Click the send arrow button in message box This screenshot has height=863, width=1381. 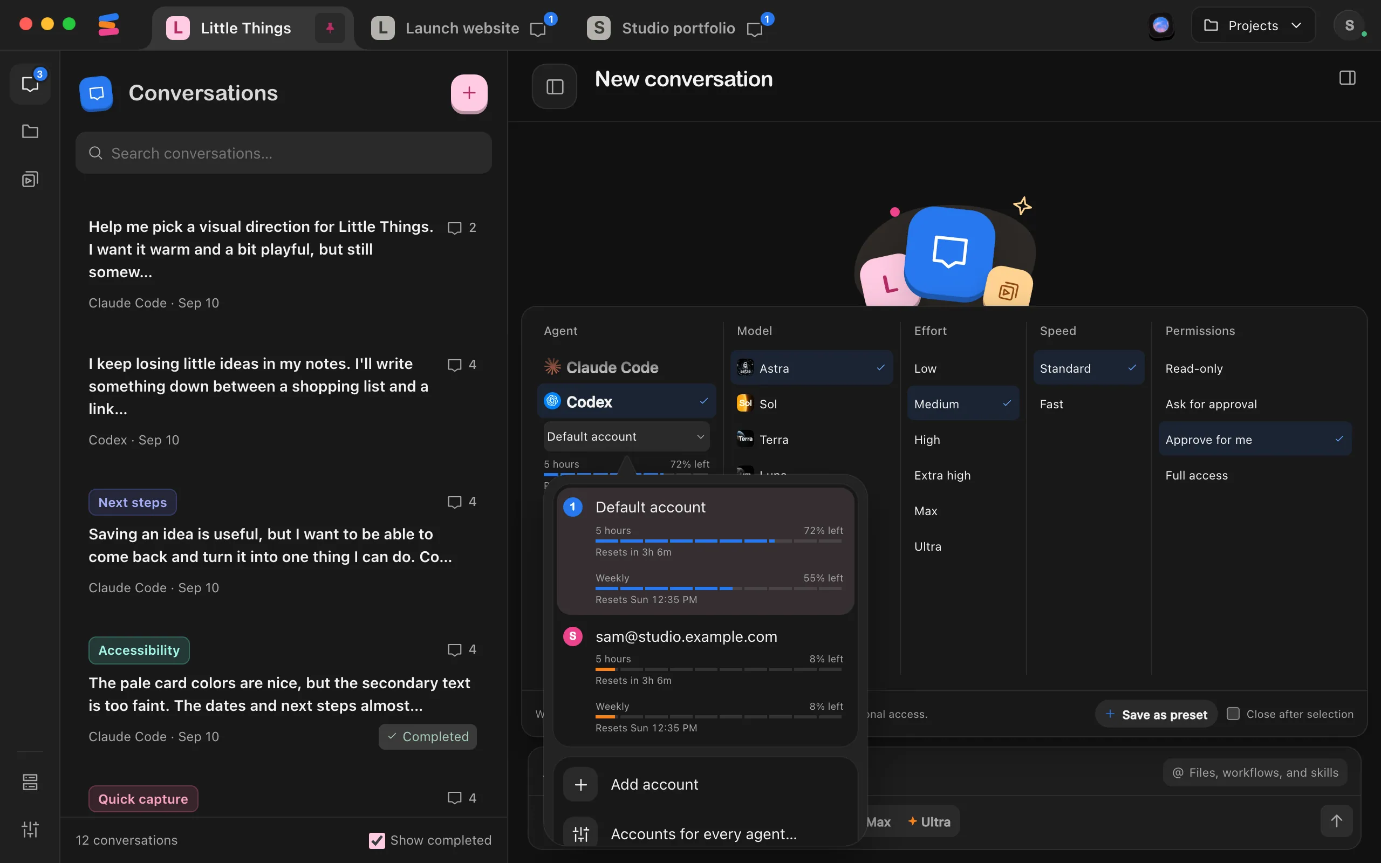tap(1336, 821)
